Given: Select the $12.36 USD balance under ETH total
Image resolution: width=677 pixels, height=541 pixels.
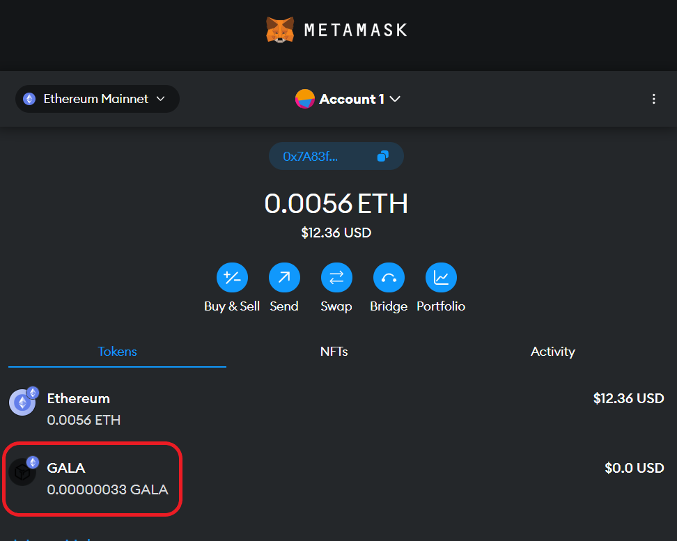Looking at the screenshot, I should [x=336, y=233].
